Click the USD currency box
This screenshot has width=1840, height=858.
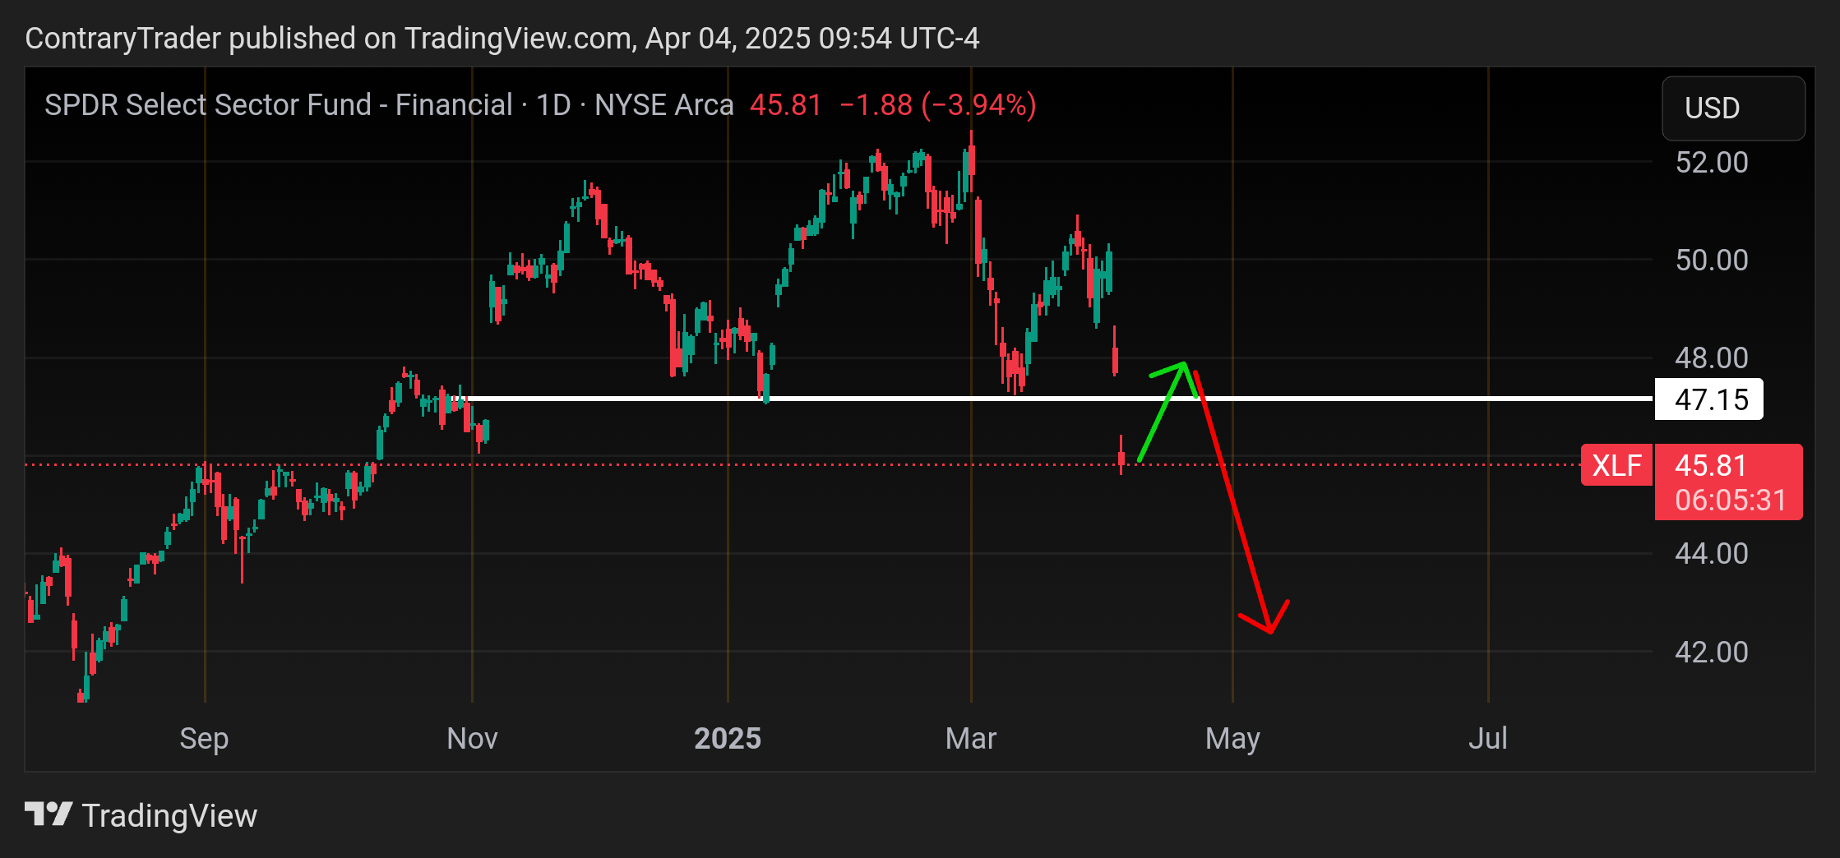click(x=1733, y=108)
